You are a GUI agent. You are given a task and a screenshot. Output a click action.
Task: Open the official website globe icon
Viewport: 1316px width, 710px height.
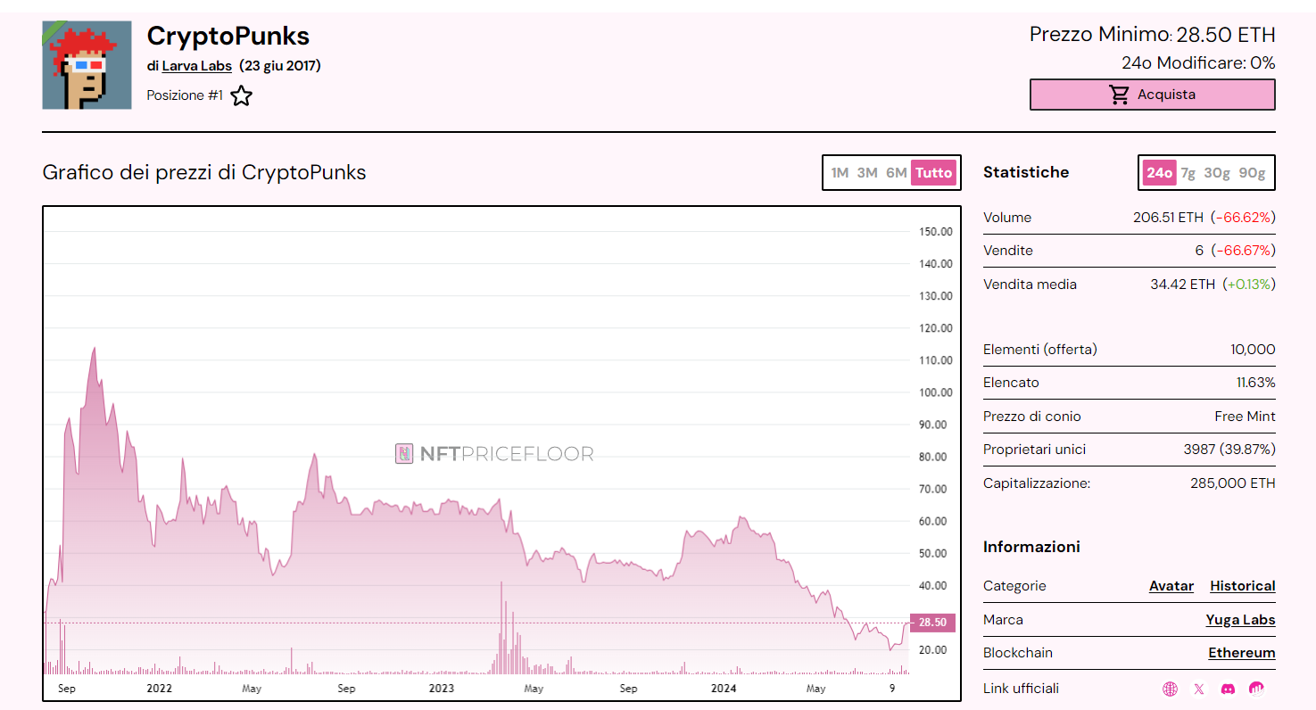coord(1170,689)
